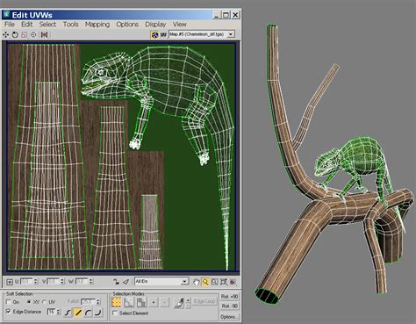Click the Snap toggle icon after Zoom Extents
Image resolution: width=416 pixels, height=324 pixels.
pyautogui.click(x=233, y=282)
